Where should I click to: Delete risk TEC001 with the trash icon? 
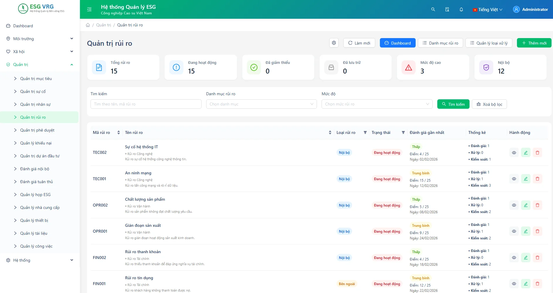[x=537, y=179]
